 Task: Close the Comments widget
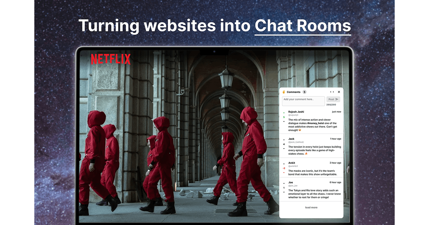339,92
